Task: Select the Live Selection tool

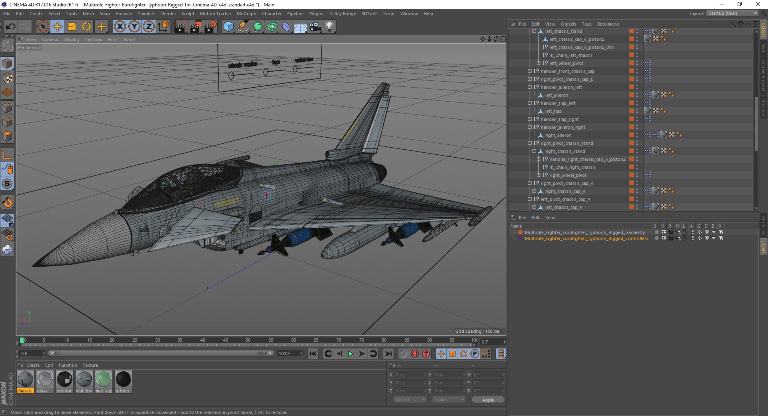Action: [x=43, y=27]
